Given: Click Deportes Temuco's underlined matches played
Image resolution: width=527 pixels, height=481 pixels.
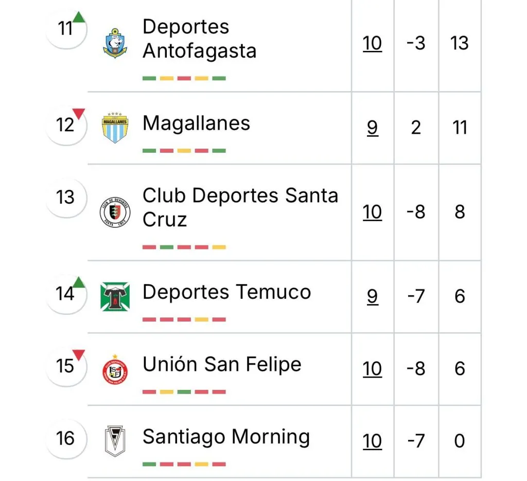Looking at the screenshot, I should [x=372, y=296].
